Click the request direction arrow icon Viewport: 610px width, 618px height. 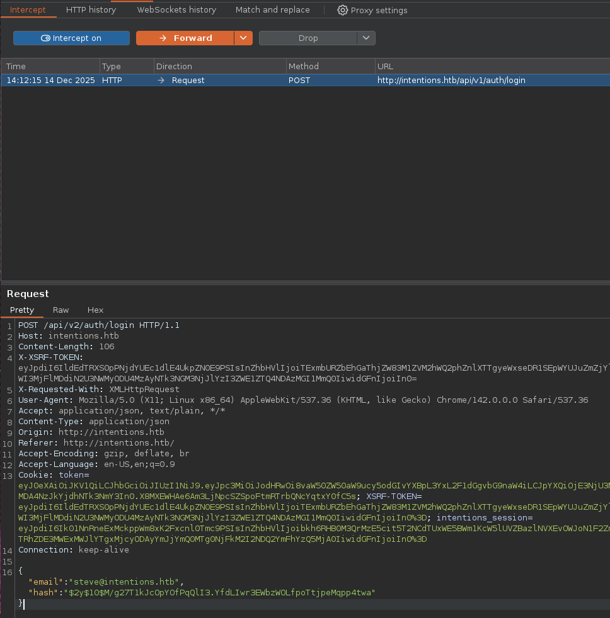click(x=161, y=81)
